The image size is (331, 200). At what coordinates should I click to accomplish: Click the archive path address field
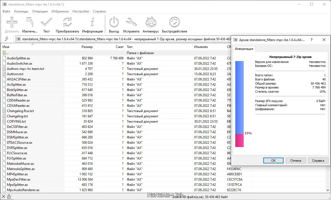(123, 39)
